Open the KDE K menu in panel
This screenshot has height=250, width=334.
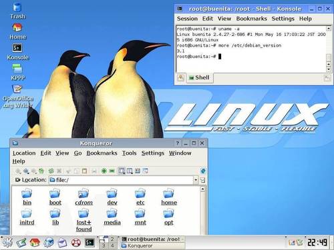coord(7,242)
